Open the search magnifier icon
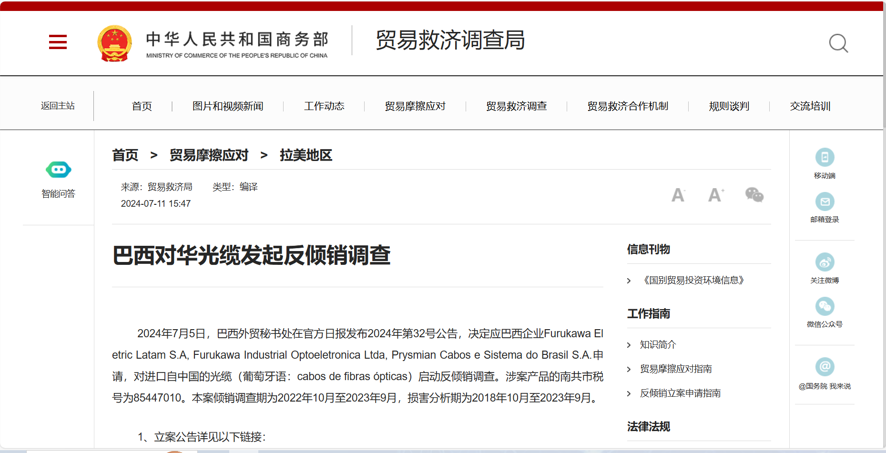This screenshot has width=886, height=453. pyautogui.click(x=838, y=43)
